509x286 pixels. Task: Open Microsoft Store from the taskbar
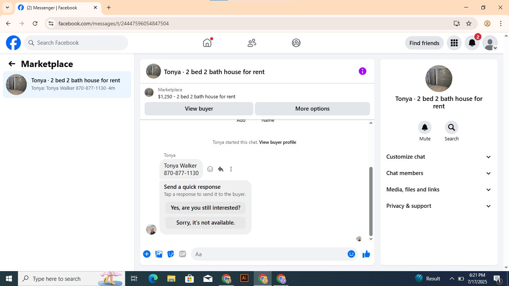coord(190,279)
